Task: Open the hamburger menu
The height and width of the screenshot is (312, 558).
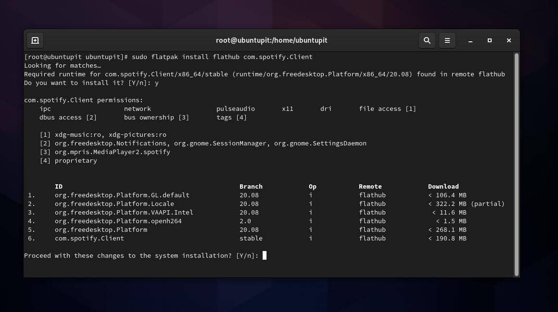Action: coord(447,40)
